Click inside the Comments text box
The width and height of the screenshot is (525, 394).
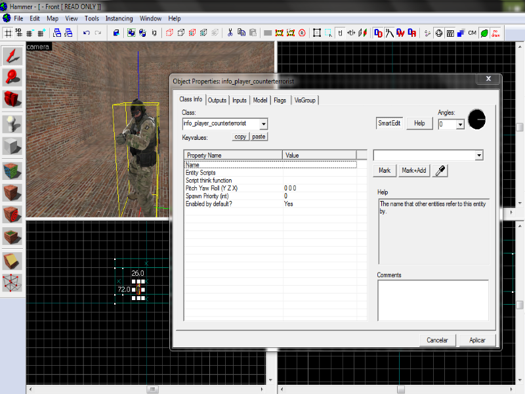click(432, 300)
